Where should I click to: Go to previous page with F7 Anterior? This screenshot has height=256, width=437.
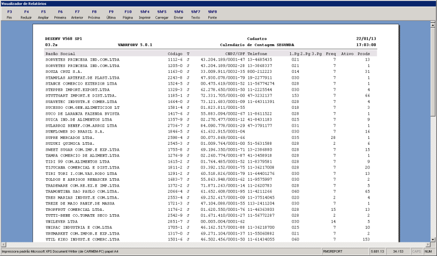(77, 15)
